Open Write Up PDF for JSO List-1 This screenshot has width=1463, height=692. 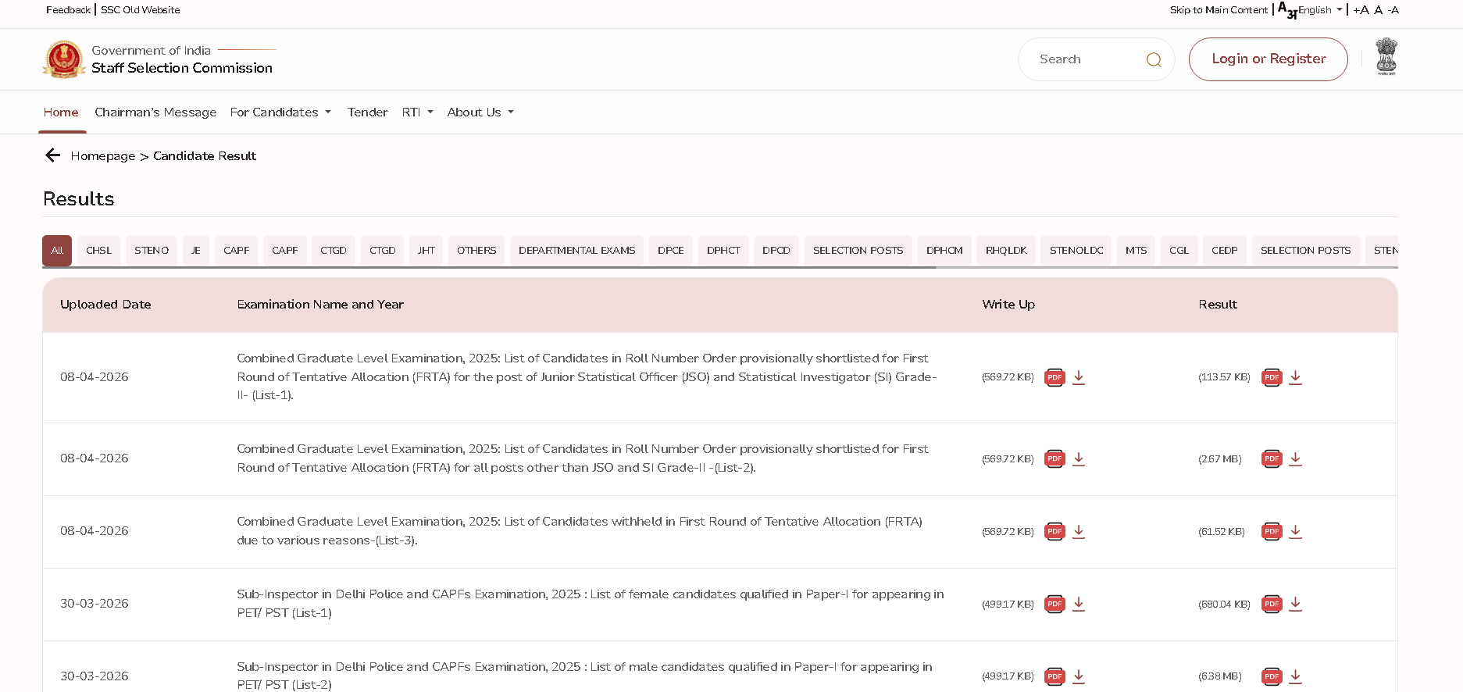click(x=1054, y=377)
